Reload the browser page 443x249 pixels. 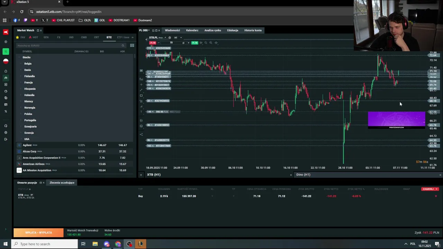point(21,11)
